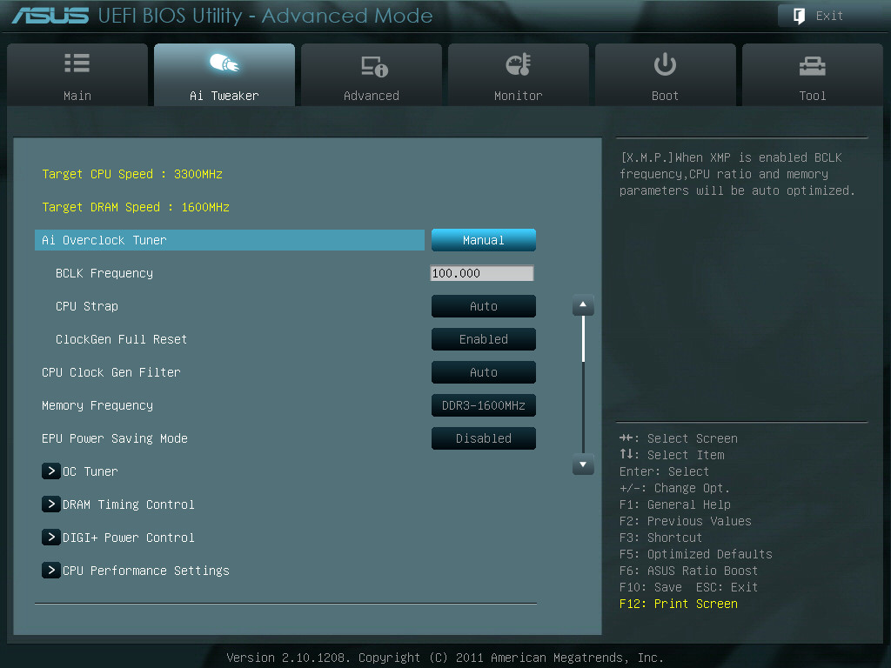Click the scroll down arrow button
Viewport: 891px width, 668px height.
583,464
